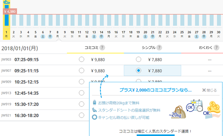This screenshot has height=136, width=223.
Task: Click お預け荷物20kgまで無料 text
Action: [x=118, y=103]
